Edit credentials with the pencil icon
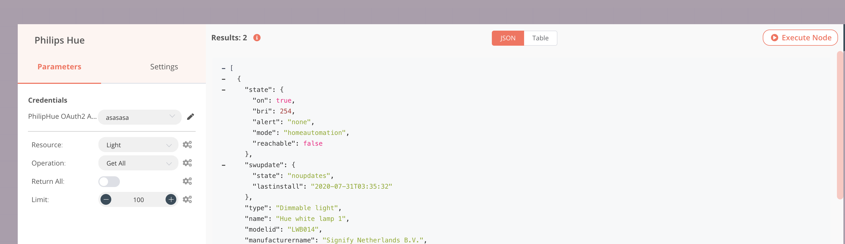845x244 pixels. 190,117
